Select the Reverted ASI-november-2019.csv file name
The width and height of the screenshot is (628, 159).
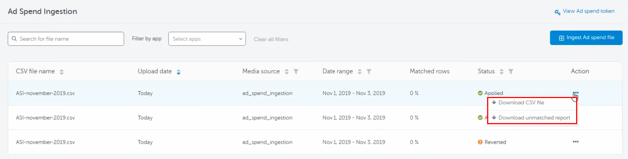pos(45,142)
